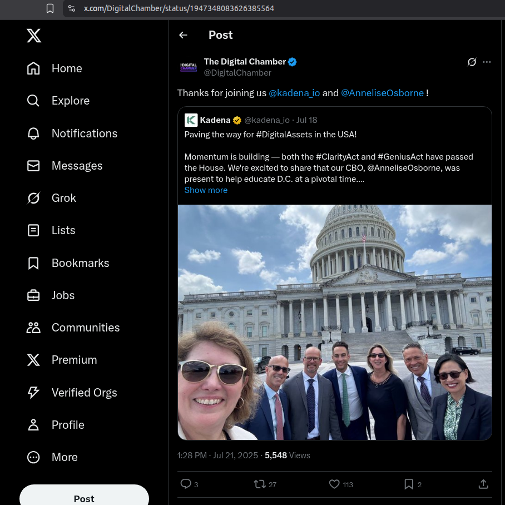The width and height of the screenshot is (505, 505).
Task: Click the Explore magnifier icon
Action: (x=33, y=101)
